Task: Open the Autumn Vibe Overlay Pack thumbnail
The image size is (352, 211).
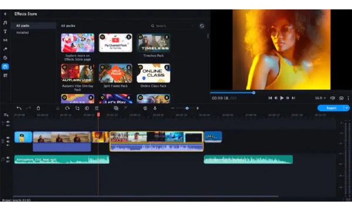Action: point(77,73)
